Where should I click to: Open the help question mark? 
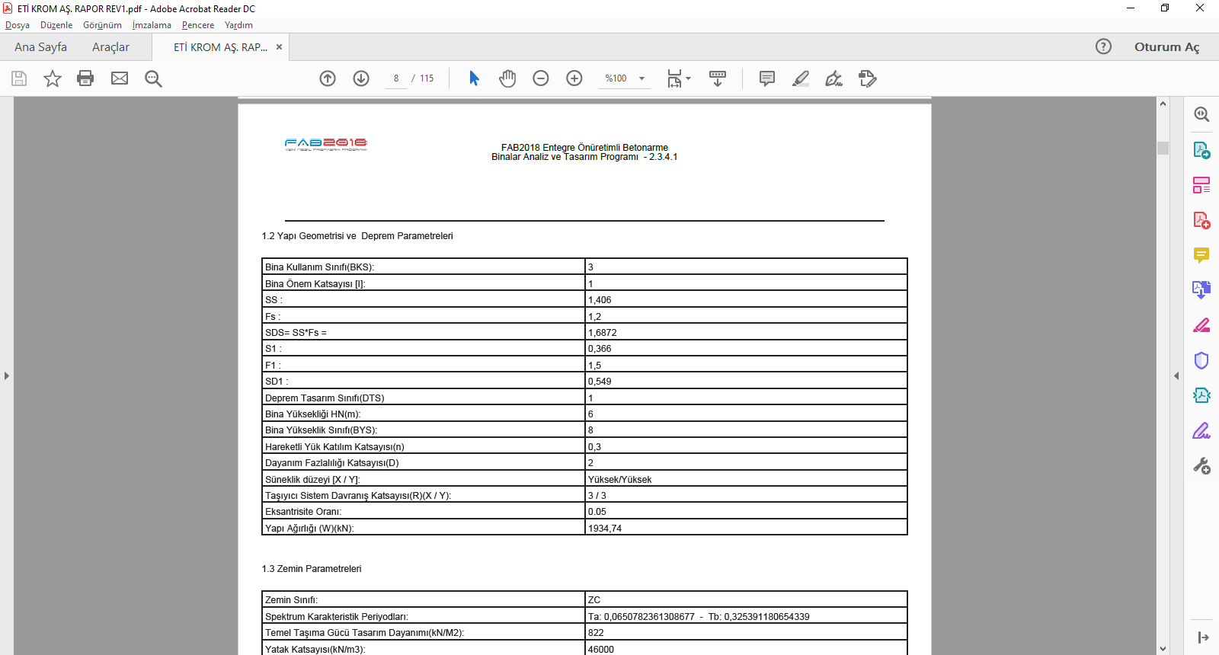[1103, 46]
